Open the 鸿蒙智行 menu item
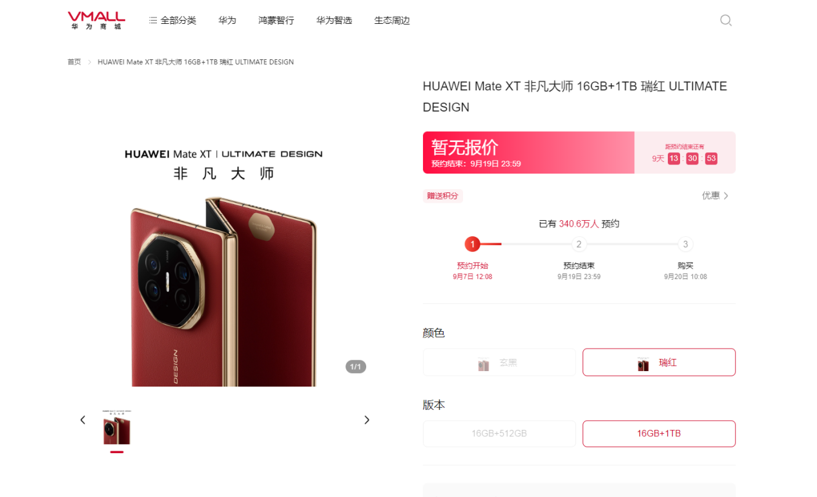 pos(276,21)
